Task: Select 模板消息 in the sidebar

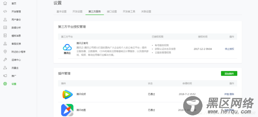Action: click(16, 36)
